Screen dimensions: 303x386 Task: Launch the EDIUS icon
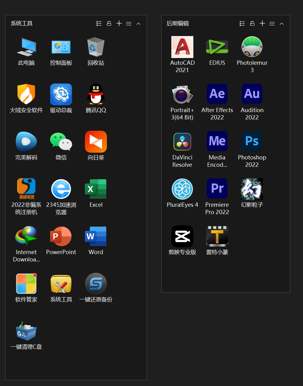pyautogui.click(x=217, y=47)
